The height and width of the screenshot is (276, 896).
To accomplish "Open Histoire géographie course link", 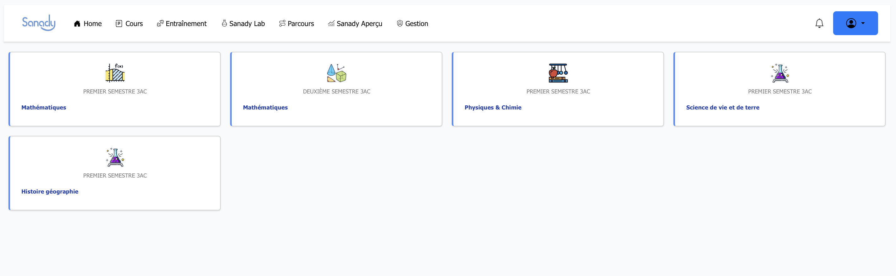I will tap(50, 192).
